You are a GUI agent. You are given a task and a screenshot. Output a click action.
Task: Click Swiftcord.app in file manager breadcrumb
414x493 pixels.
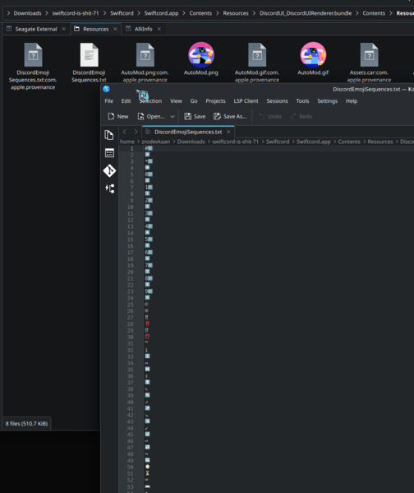161,13
